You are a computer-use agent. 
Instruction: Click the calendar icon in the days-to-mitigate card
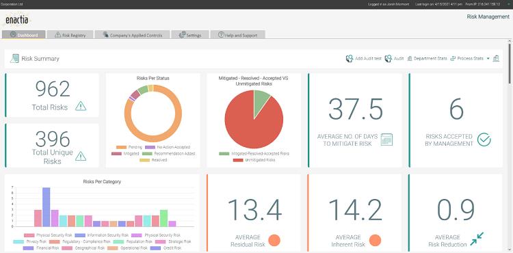tap(386, 139)
